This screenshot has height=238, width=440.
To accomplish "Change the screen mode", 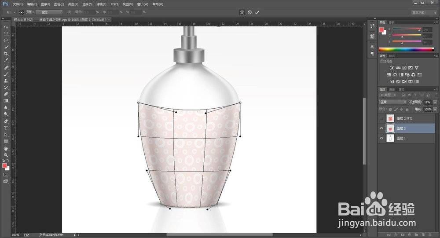I will (6, 181).
